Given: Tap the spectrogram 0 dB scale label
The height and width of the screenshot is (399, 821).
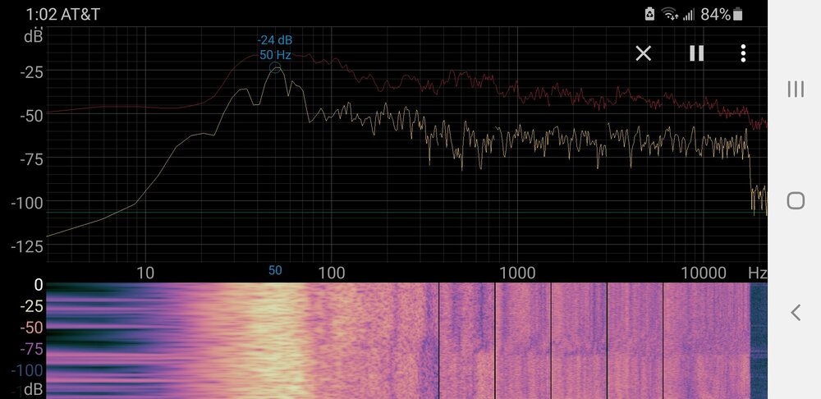Looking at the screenshot, I should (x=38, y=286).
